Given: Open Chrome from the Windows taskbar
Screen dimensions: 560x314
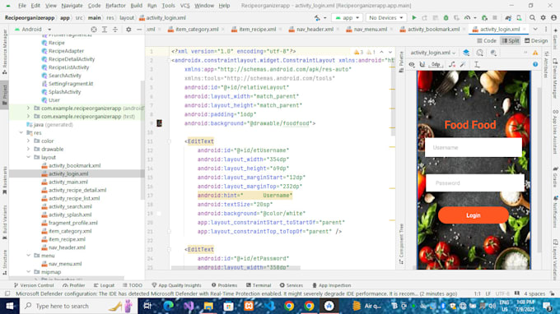Looking at the screenshot, I should (x=289, y=306).
